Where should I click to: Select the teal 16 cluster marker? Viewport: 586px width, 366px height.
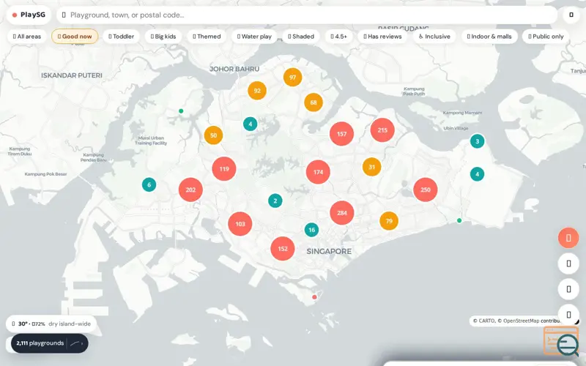click(x=312, y=230)
